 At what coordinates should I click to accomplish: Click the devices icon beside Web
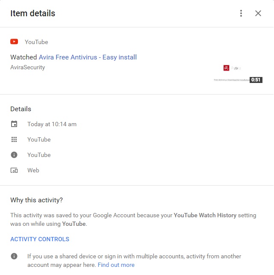14,170
